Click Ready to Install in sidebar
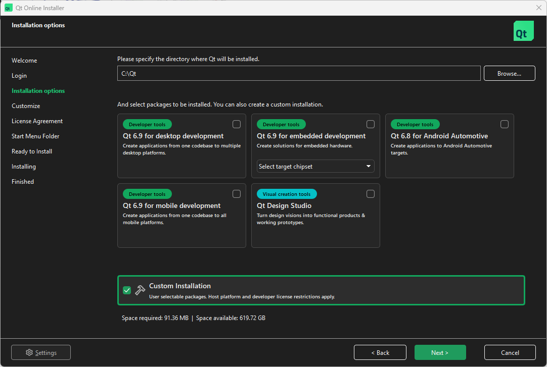 [x=32, y=151]
